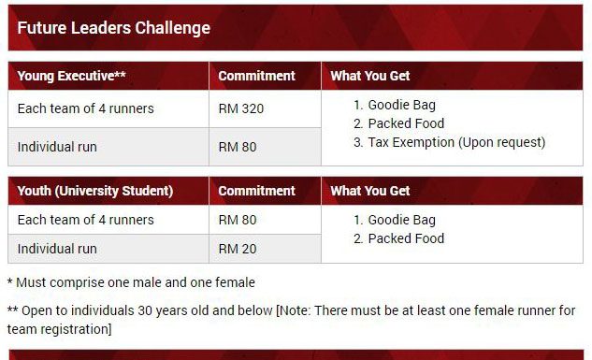Click the Goodie Bag item in the Young Executive table

coord(395,105)
